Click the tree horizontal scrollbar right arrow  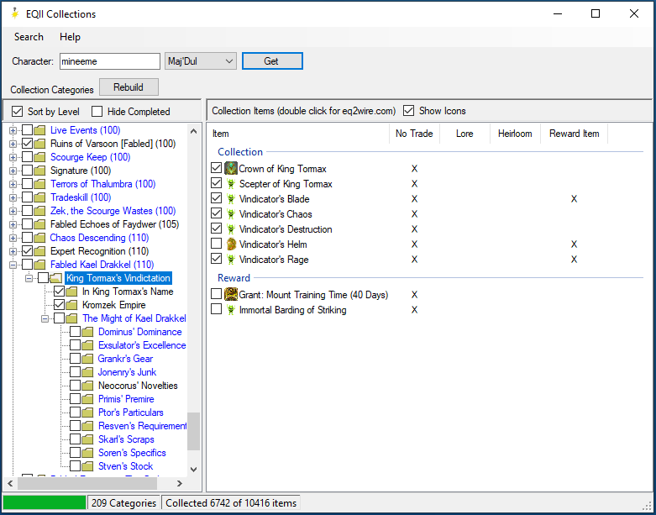tap(180, 483)
